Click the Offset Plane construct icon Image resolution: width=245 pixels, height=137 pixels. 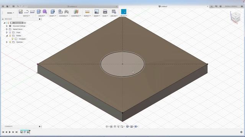[76, 12]
